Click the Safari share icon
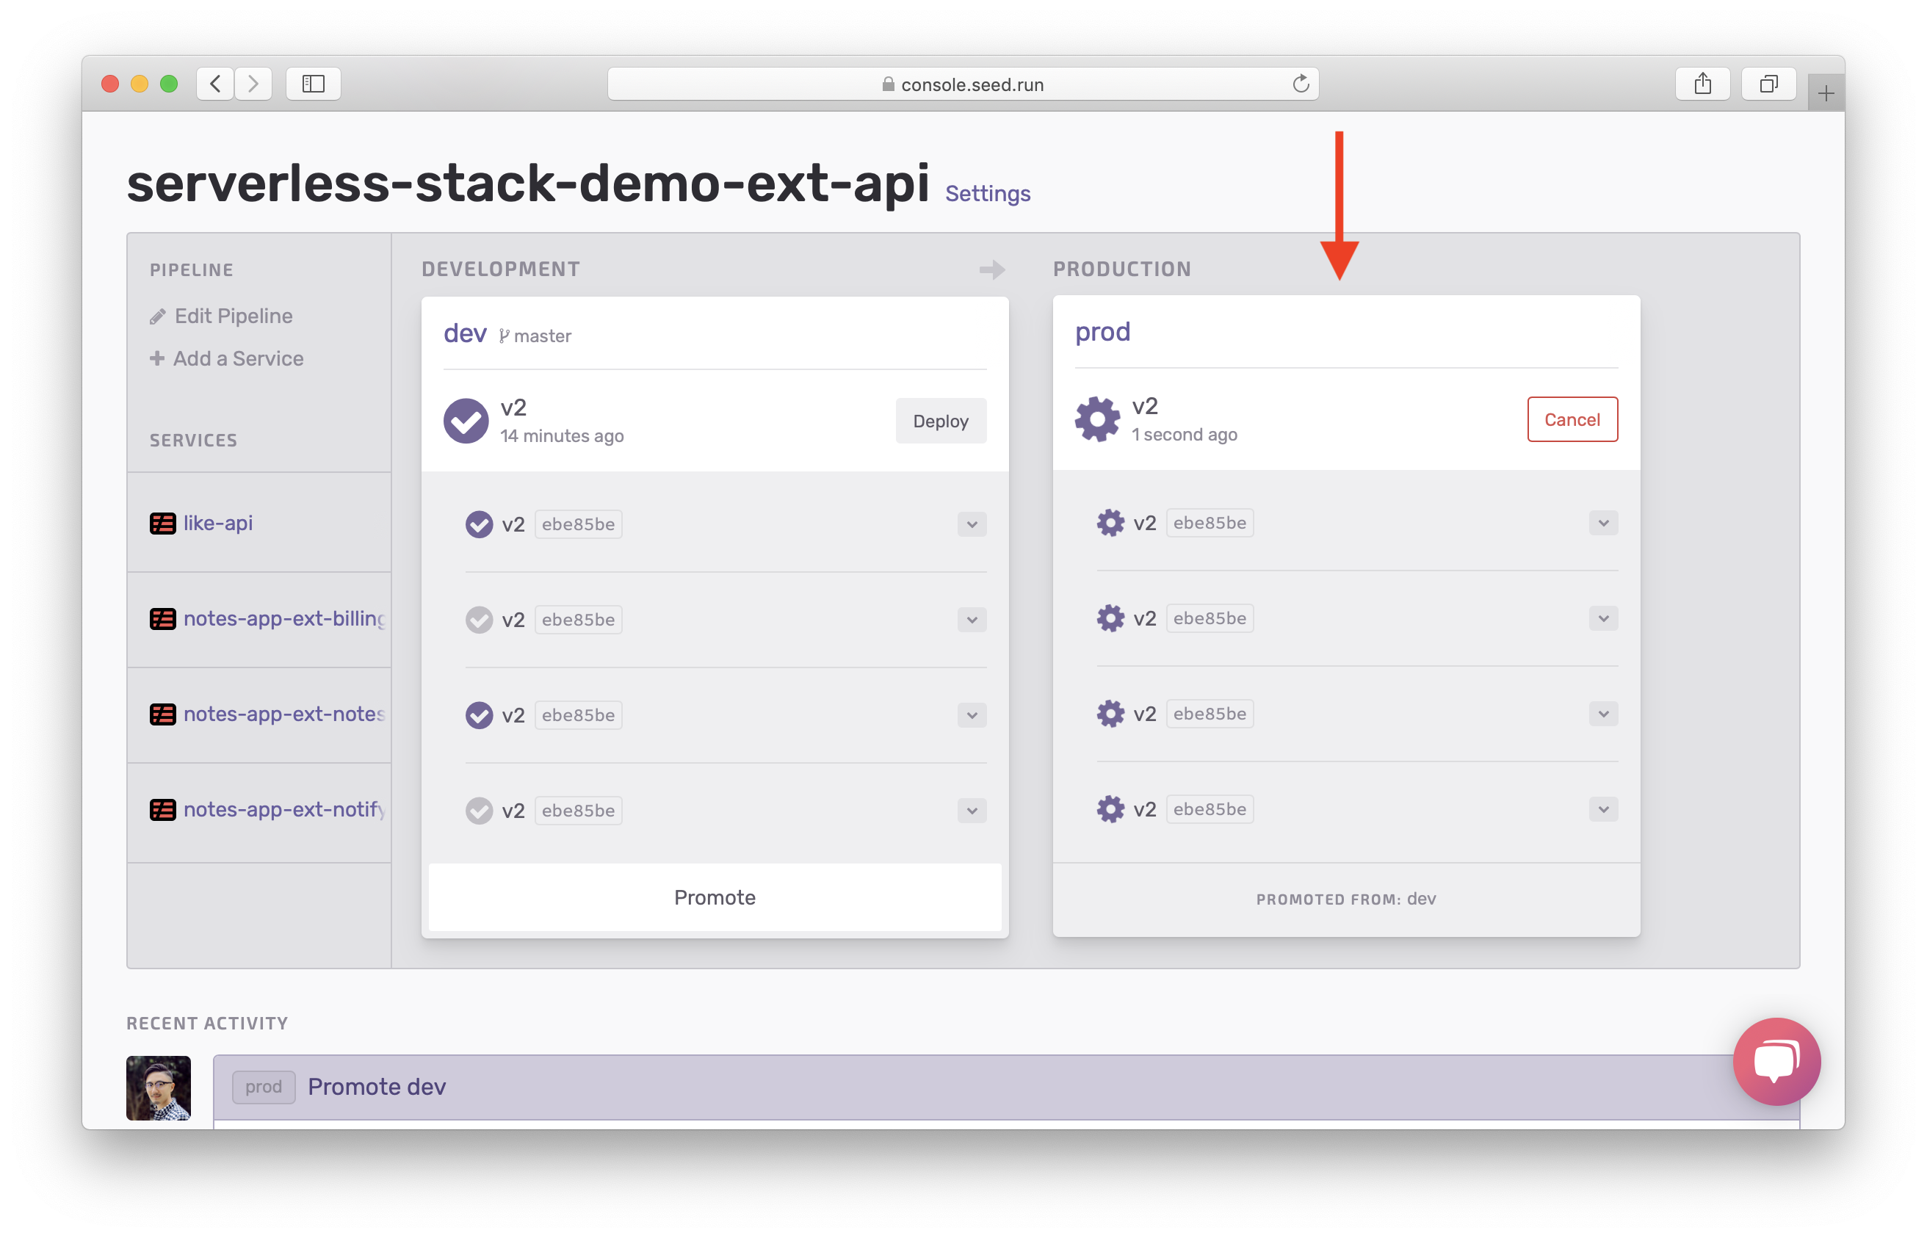This screenshot has height=1238, width=1927. (1702, 84)
